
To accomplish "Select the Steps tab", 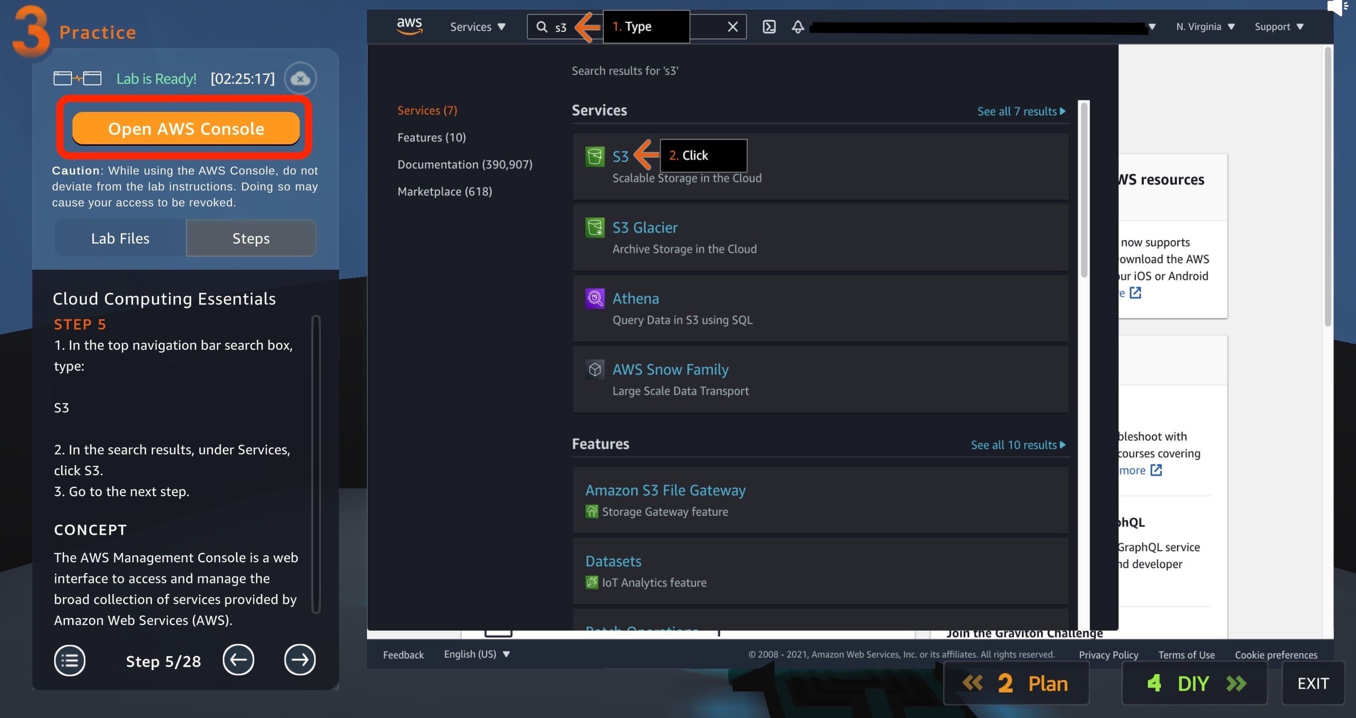I will point(251,238).
